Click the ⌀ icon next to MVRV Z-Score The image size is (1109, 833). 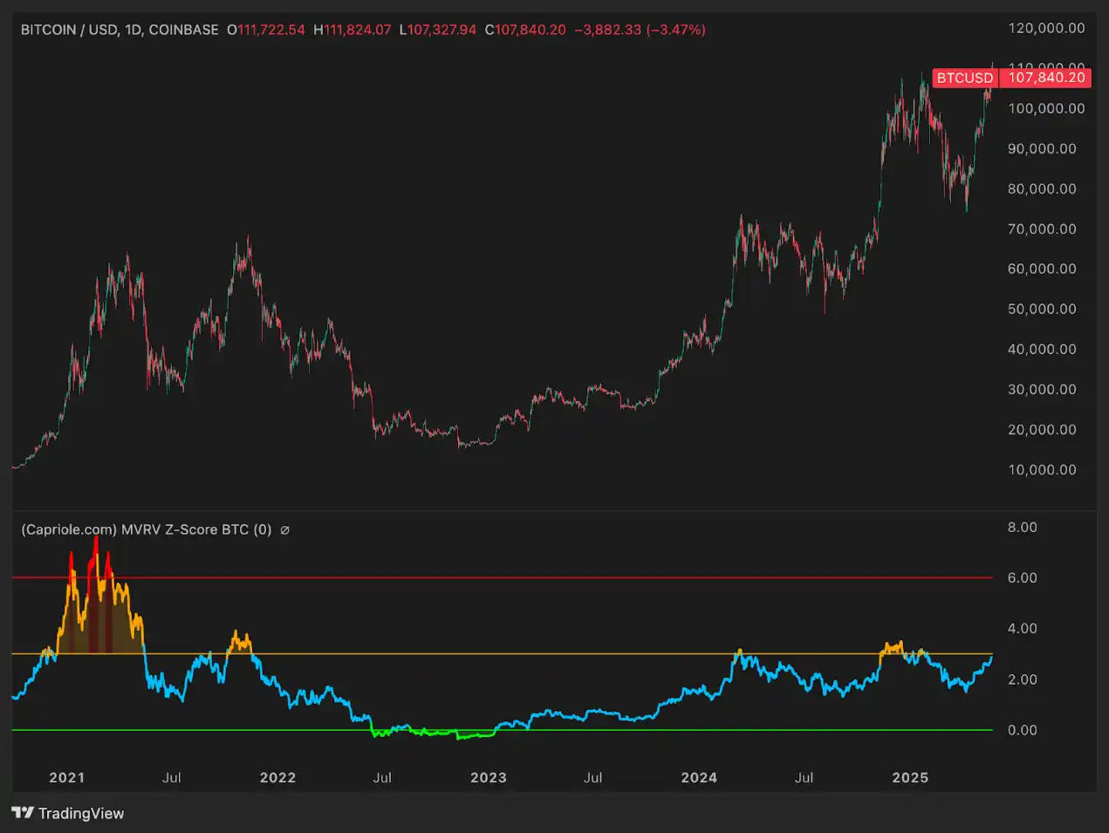pos(284,529)
